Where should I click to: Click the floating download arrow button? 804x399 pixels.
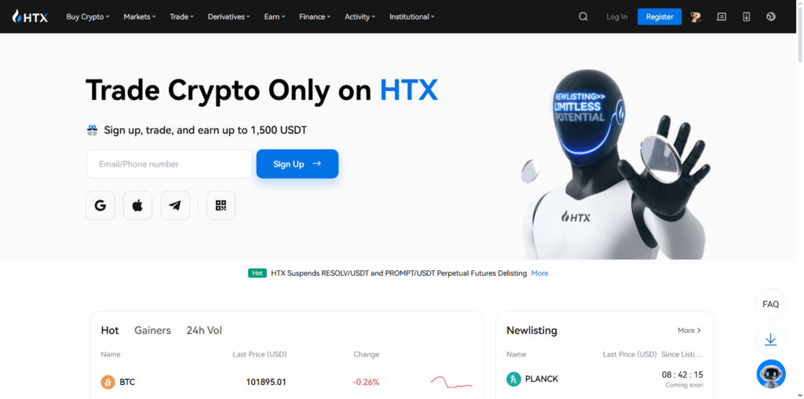(x=771, y=339)
